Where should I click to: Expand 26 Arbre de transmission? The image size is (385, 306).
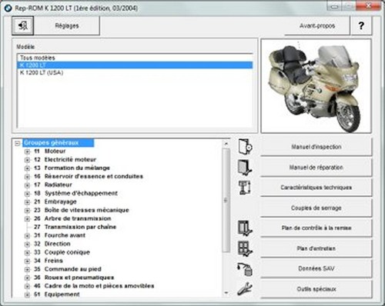point(27,219)
